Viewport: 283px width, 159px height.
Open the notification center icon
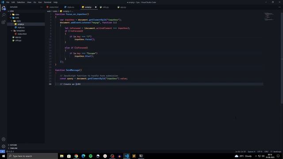278,156
